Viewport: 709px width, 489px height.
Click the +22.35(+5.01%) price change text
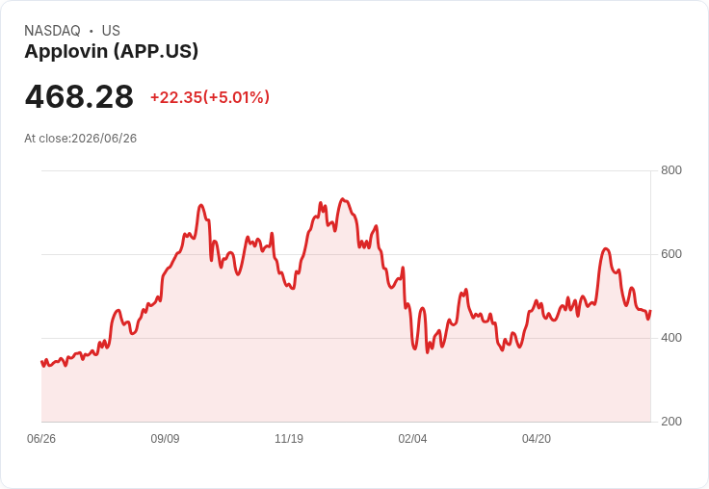210,97
